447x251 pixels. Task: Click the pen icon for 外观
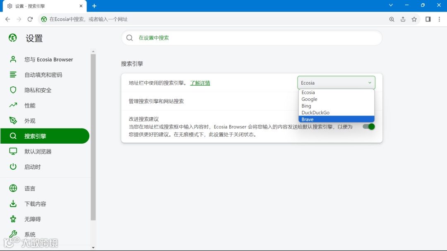click(x=13, y=121)
